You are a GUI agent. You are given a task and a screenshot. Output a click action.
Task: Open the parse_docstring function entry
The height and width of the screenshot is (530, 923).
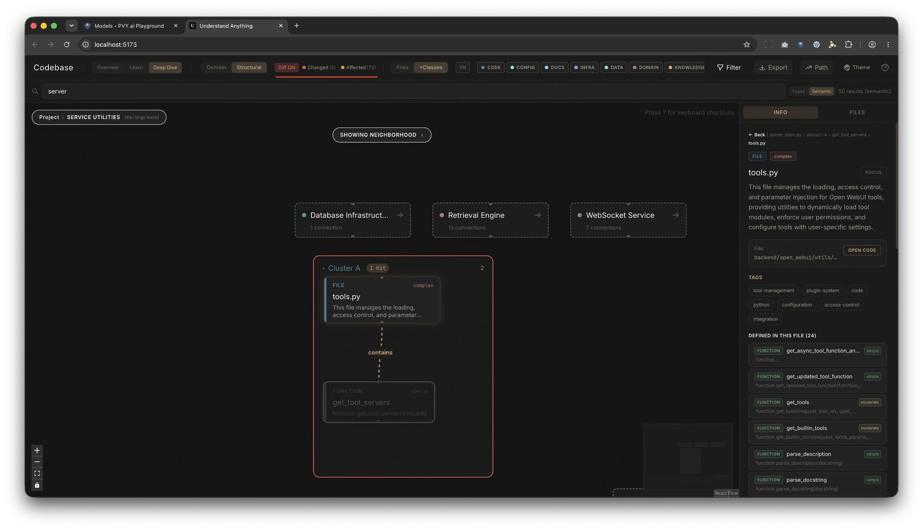817,484
